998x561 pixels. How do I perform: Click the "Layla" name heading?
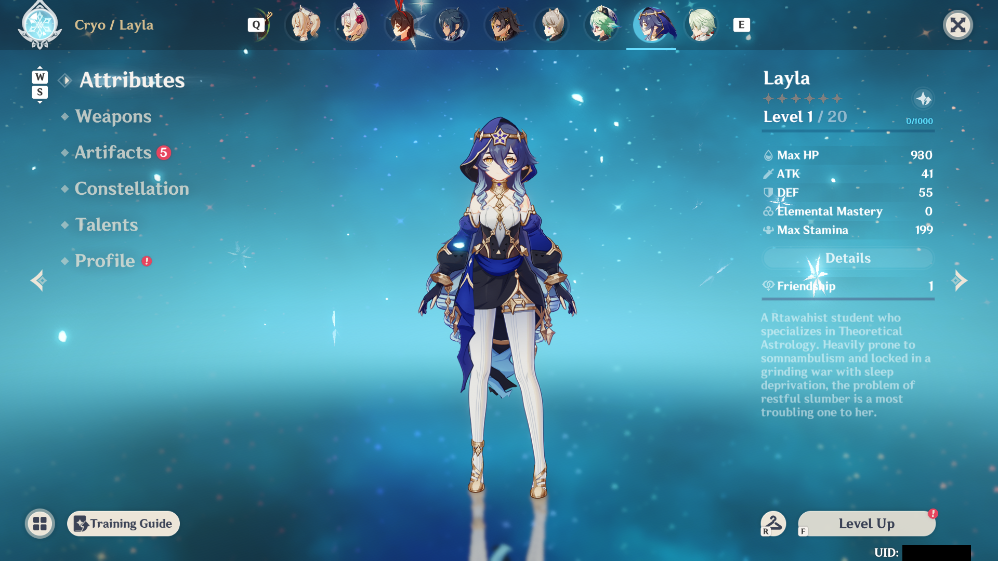[x=786, y=78]
